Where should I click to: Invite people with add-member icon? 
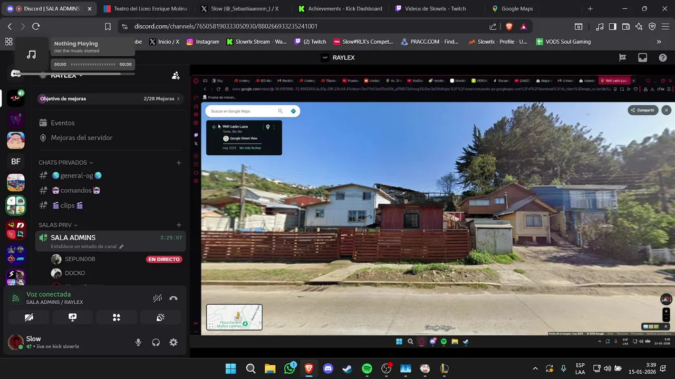176,76
